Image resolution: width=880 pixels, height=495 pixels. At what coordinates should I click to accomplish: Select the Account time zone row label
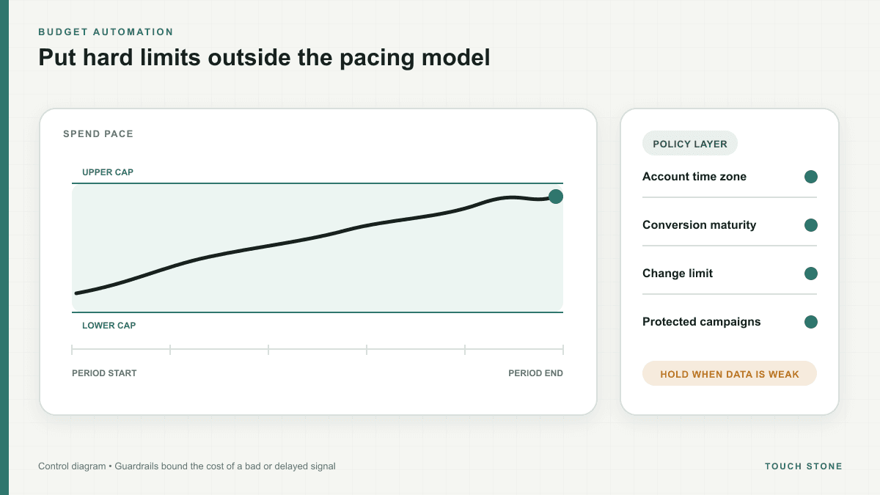pyautogui.click(x=694, y=177)
